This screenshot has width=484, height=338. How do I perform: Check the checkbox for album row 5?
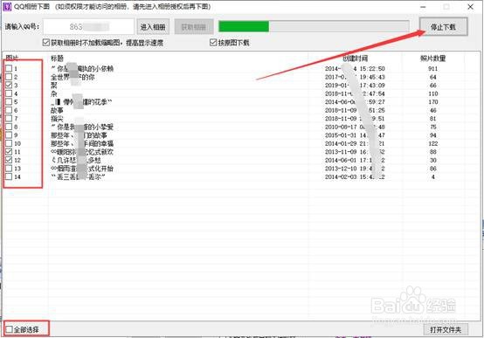point(9,101)
